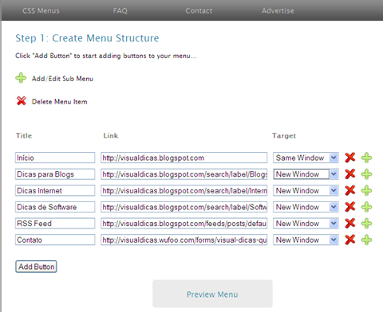Open Target dropdown for RSS Feed

pyautogui.click(x=306, y=224)
